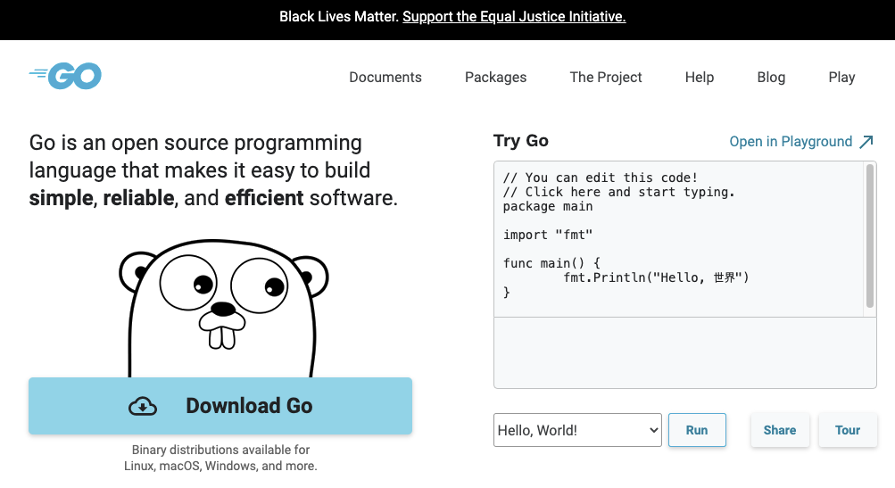
Task: Open The Project nav item
Action: [x=606, y=77]
